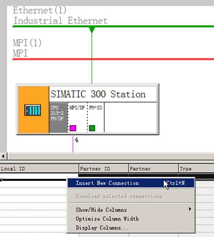Select the green PN-IO interface square

(92, 128)
